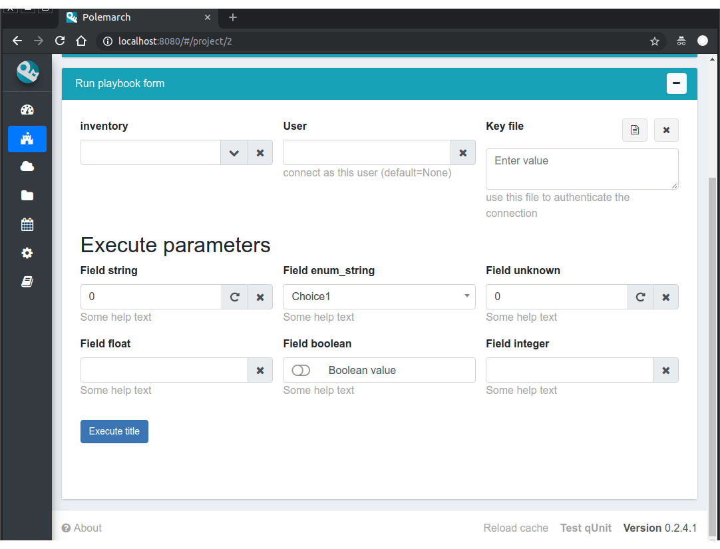Expand the inventory dropdown arrow
Screen dimensions: 720x549
(x=234, y=153)
